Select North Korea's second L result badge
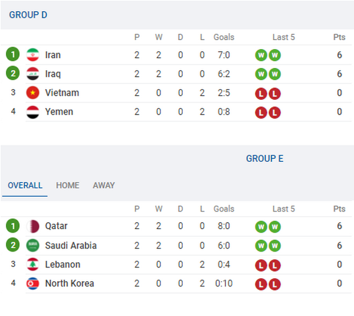The height and width of the screenshot is (316, 354). 274,284
